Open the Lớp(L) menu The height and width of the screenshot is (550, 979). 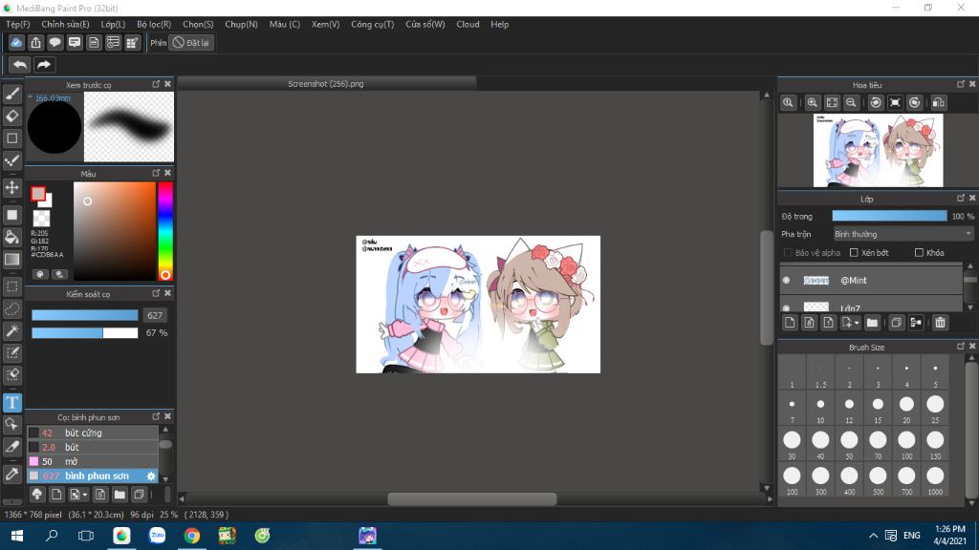click(113, 24)
